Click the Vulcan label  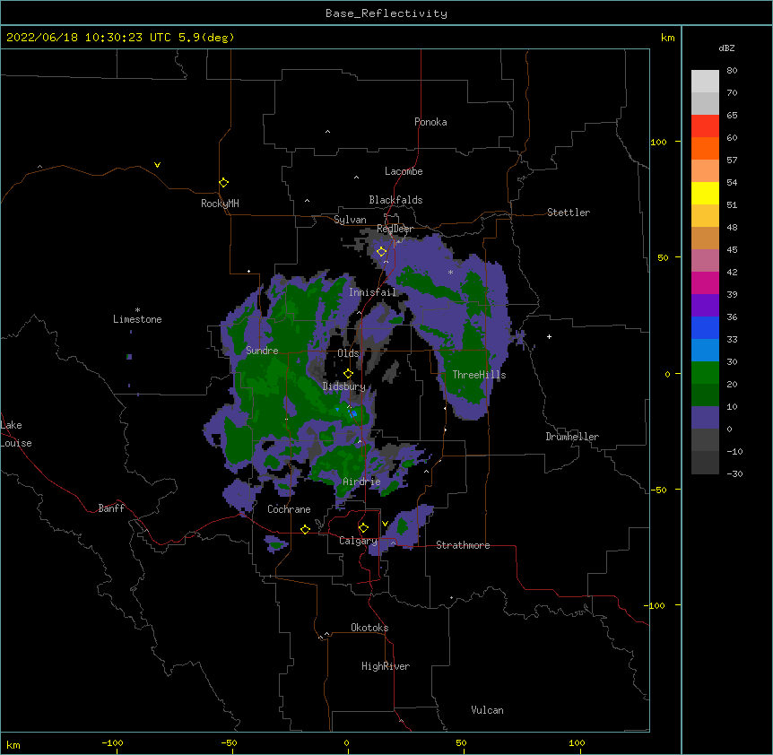(487, 710)
